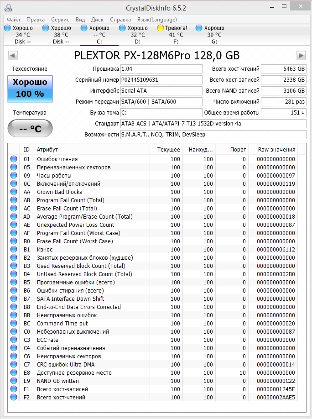Click the blue status orb for disk D:
Image resolution: width=312 pixels, height=419 pixels.
[x=122, y=28]
